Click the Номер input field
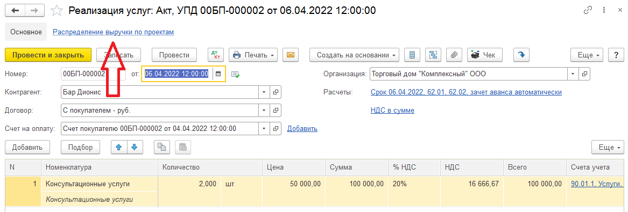The height and width of the screenshot is (212, 628). tap(94, 74)
